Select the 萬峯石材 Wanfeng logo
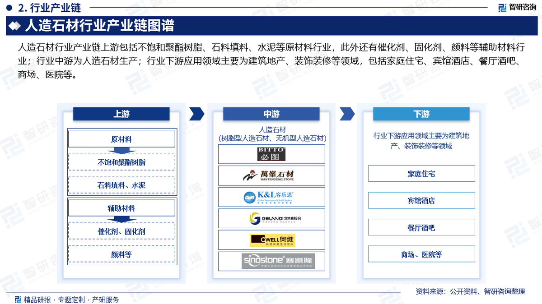 [271, 175]
